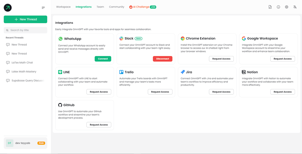302x154 pixels.
Task: Open the AI Challenge link
Action: [x=141, y=7]
